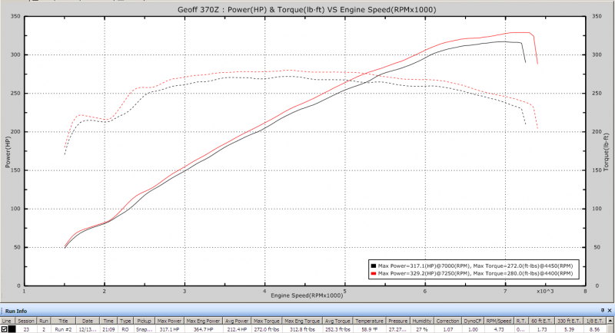
Task: Click the black legend color marker
Action: pyautogui.click(x=374, y=265)
